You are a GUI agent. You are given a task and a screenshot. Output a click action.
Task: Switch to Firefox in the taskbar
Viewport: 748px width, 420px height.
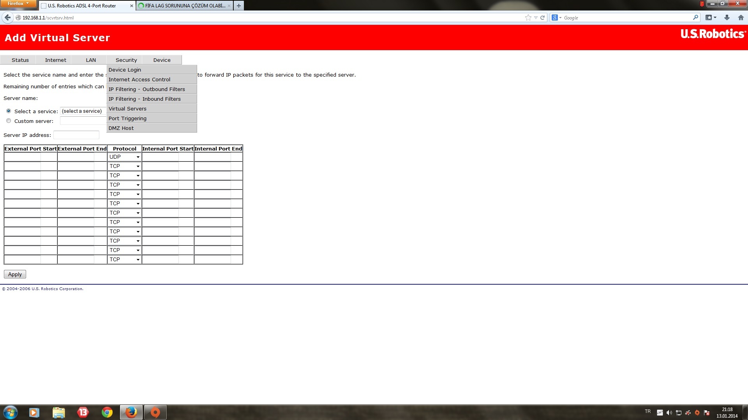pos(131,412)
